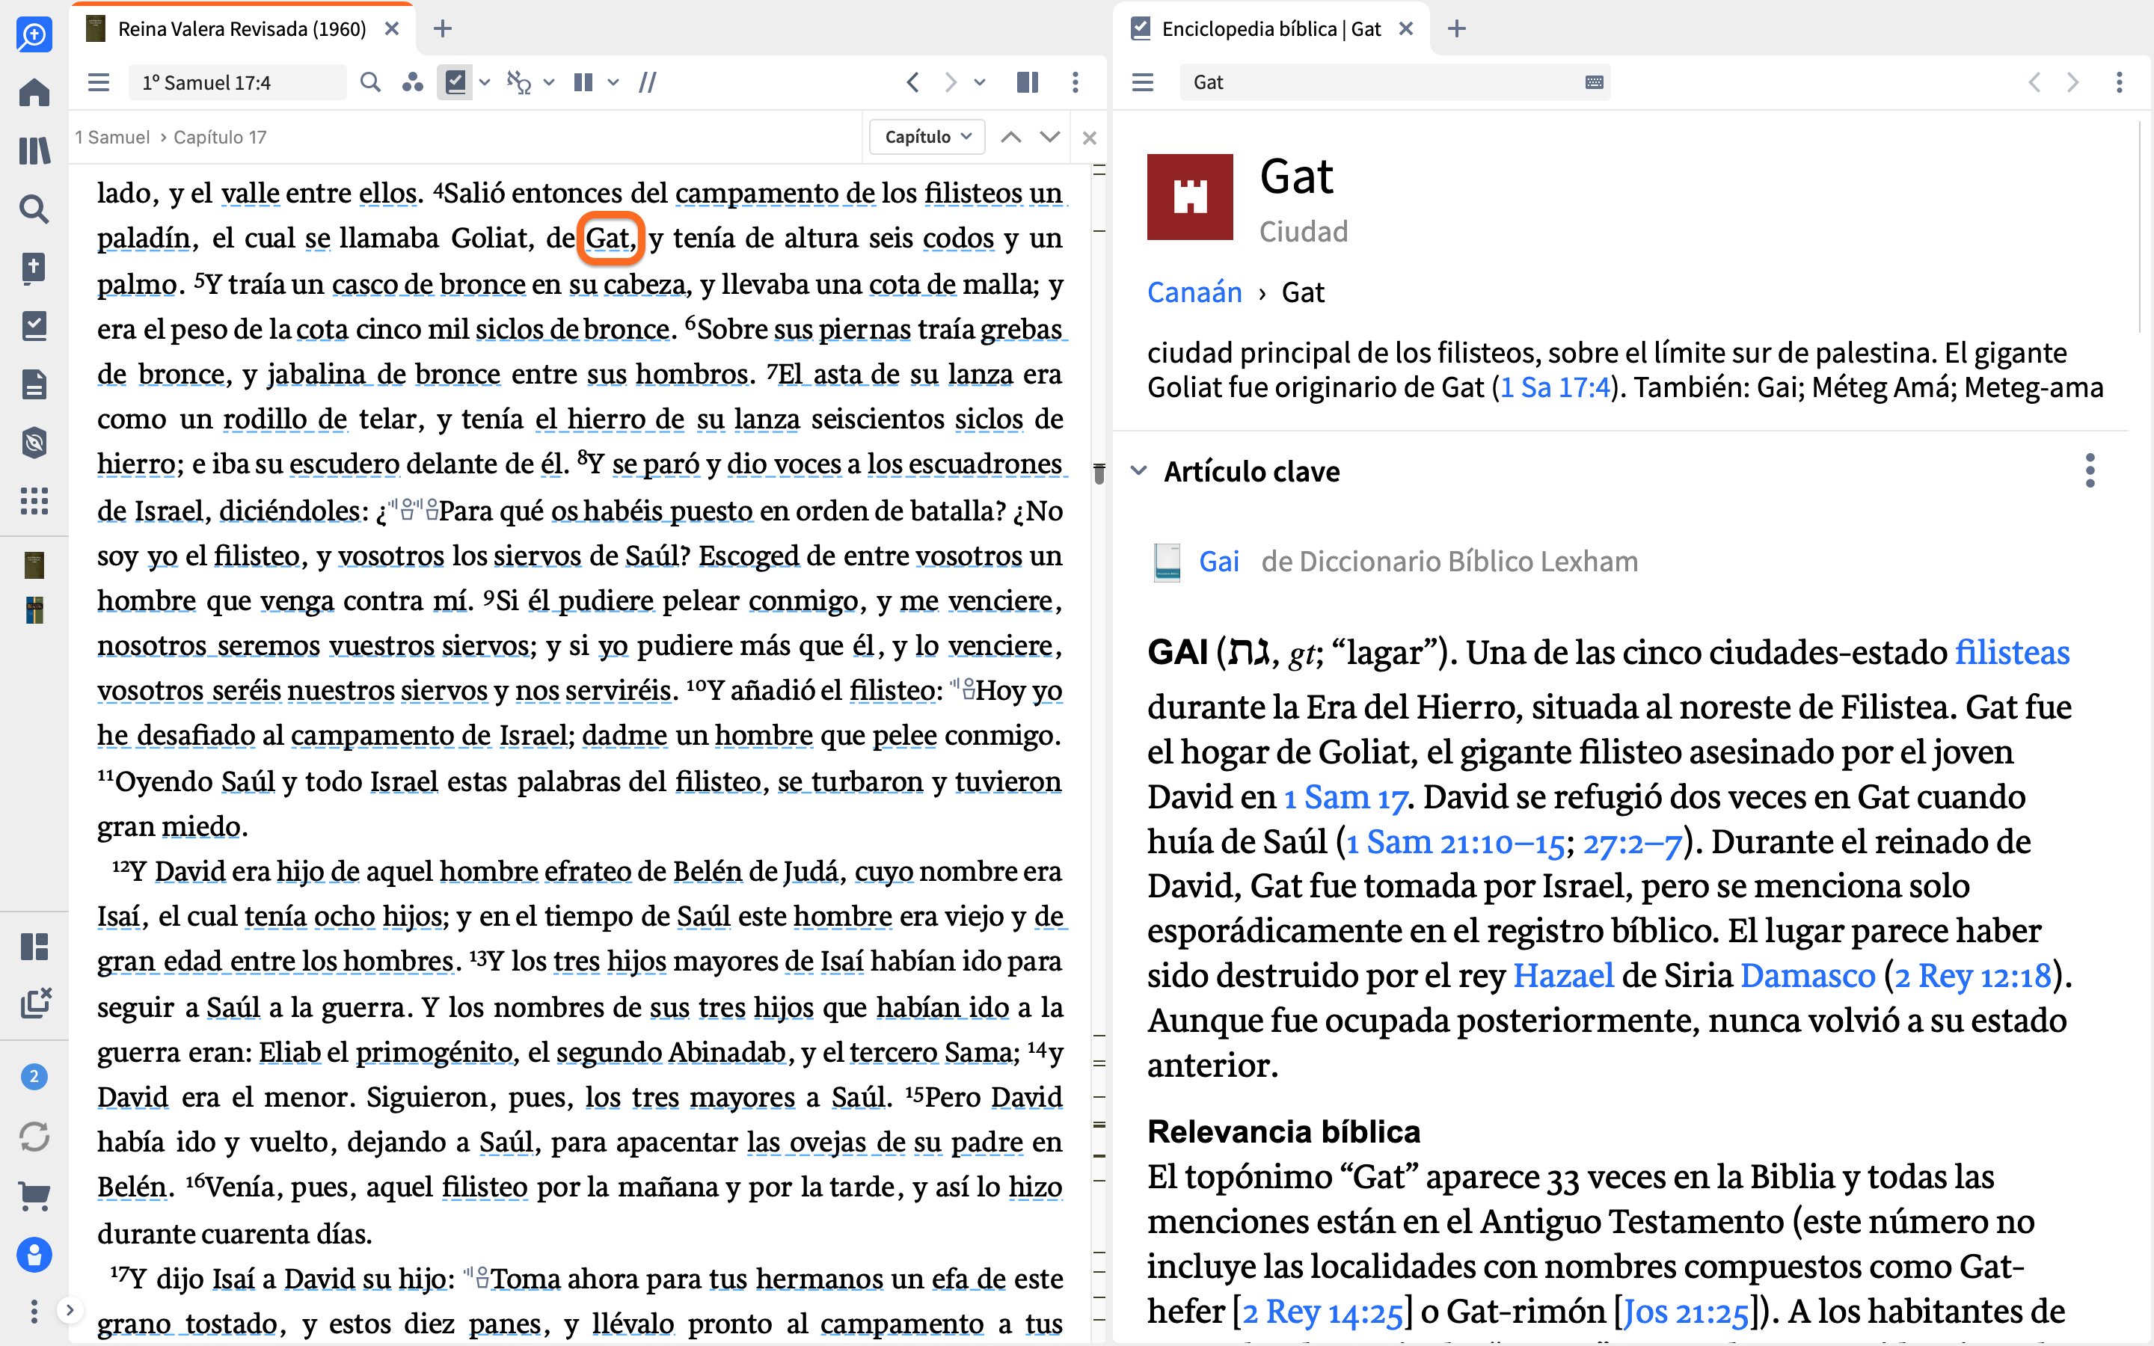Open visual filters dropdown arrow
Image resolution: width=2154 pixels, height=1346 pixels.
tap(484, 83)
